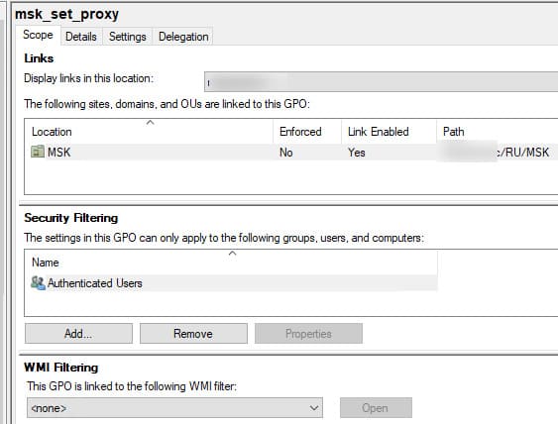Click the Add... button under Security Filtering
558x424 pixels.
click(78, 333)
